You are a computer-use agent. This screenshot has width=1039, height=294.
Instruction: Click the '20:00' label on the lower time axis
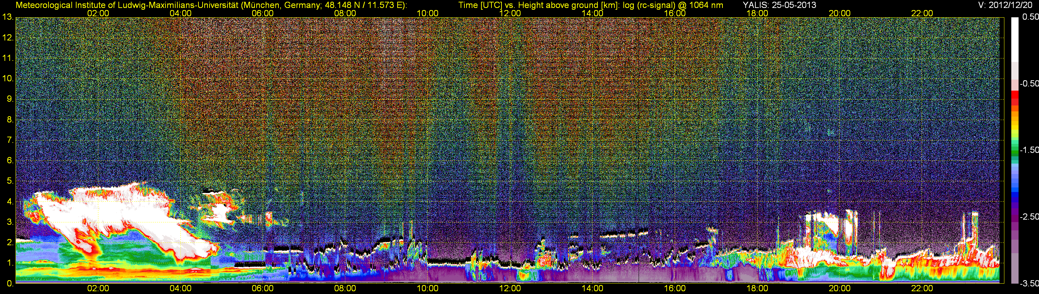tap(840, 288)
